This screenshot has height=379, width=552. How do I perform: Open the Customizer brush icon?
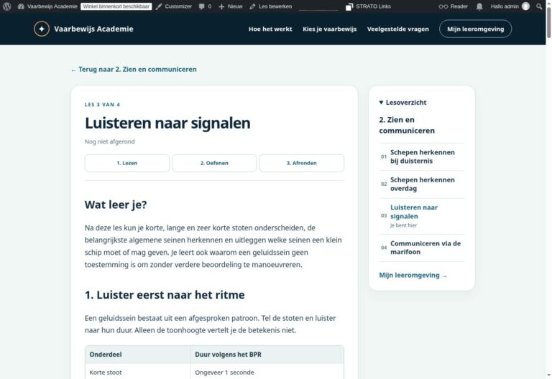tap(159, 6)
